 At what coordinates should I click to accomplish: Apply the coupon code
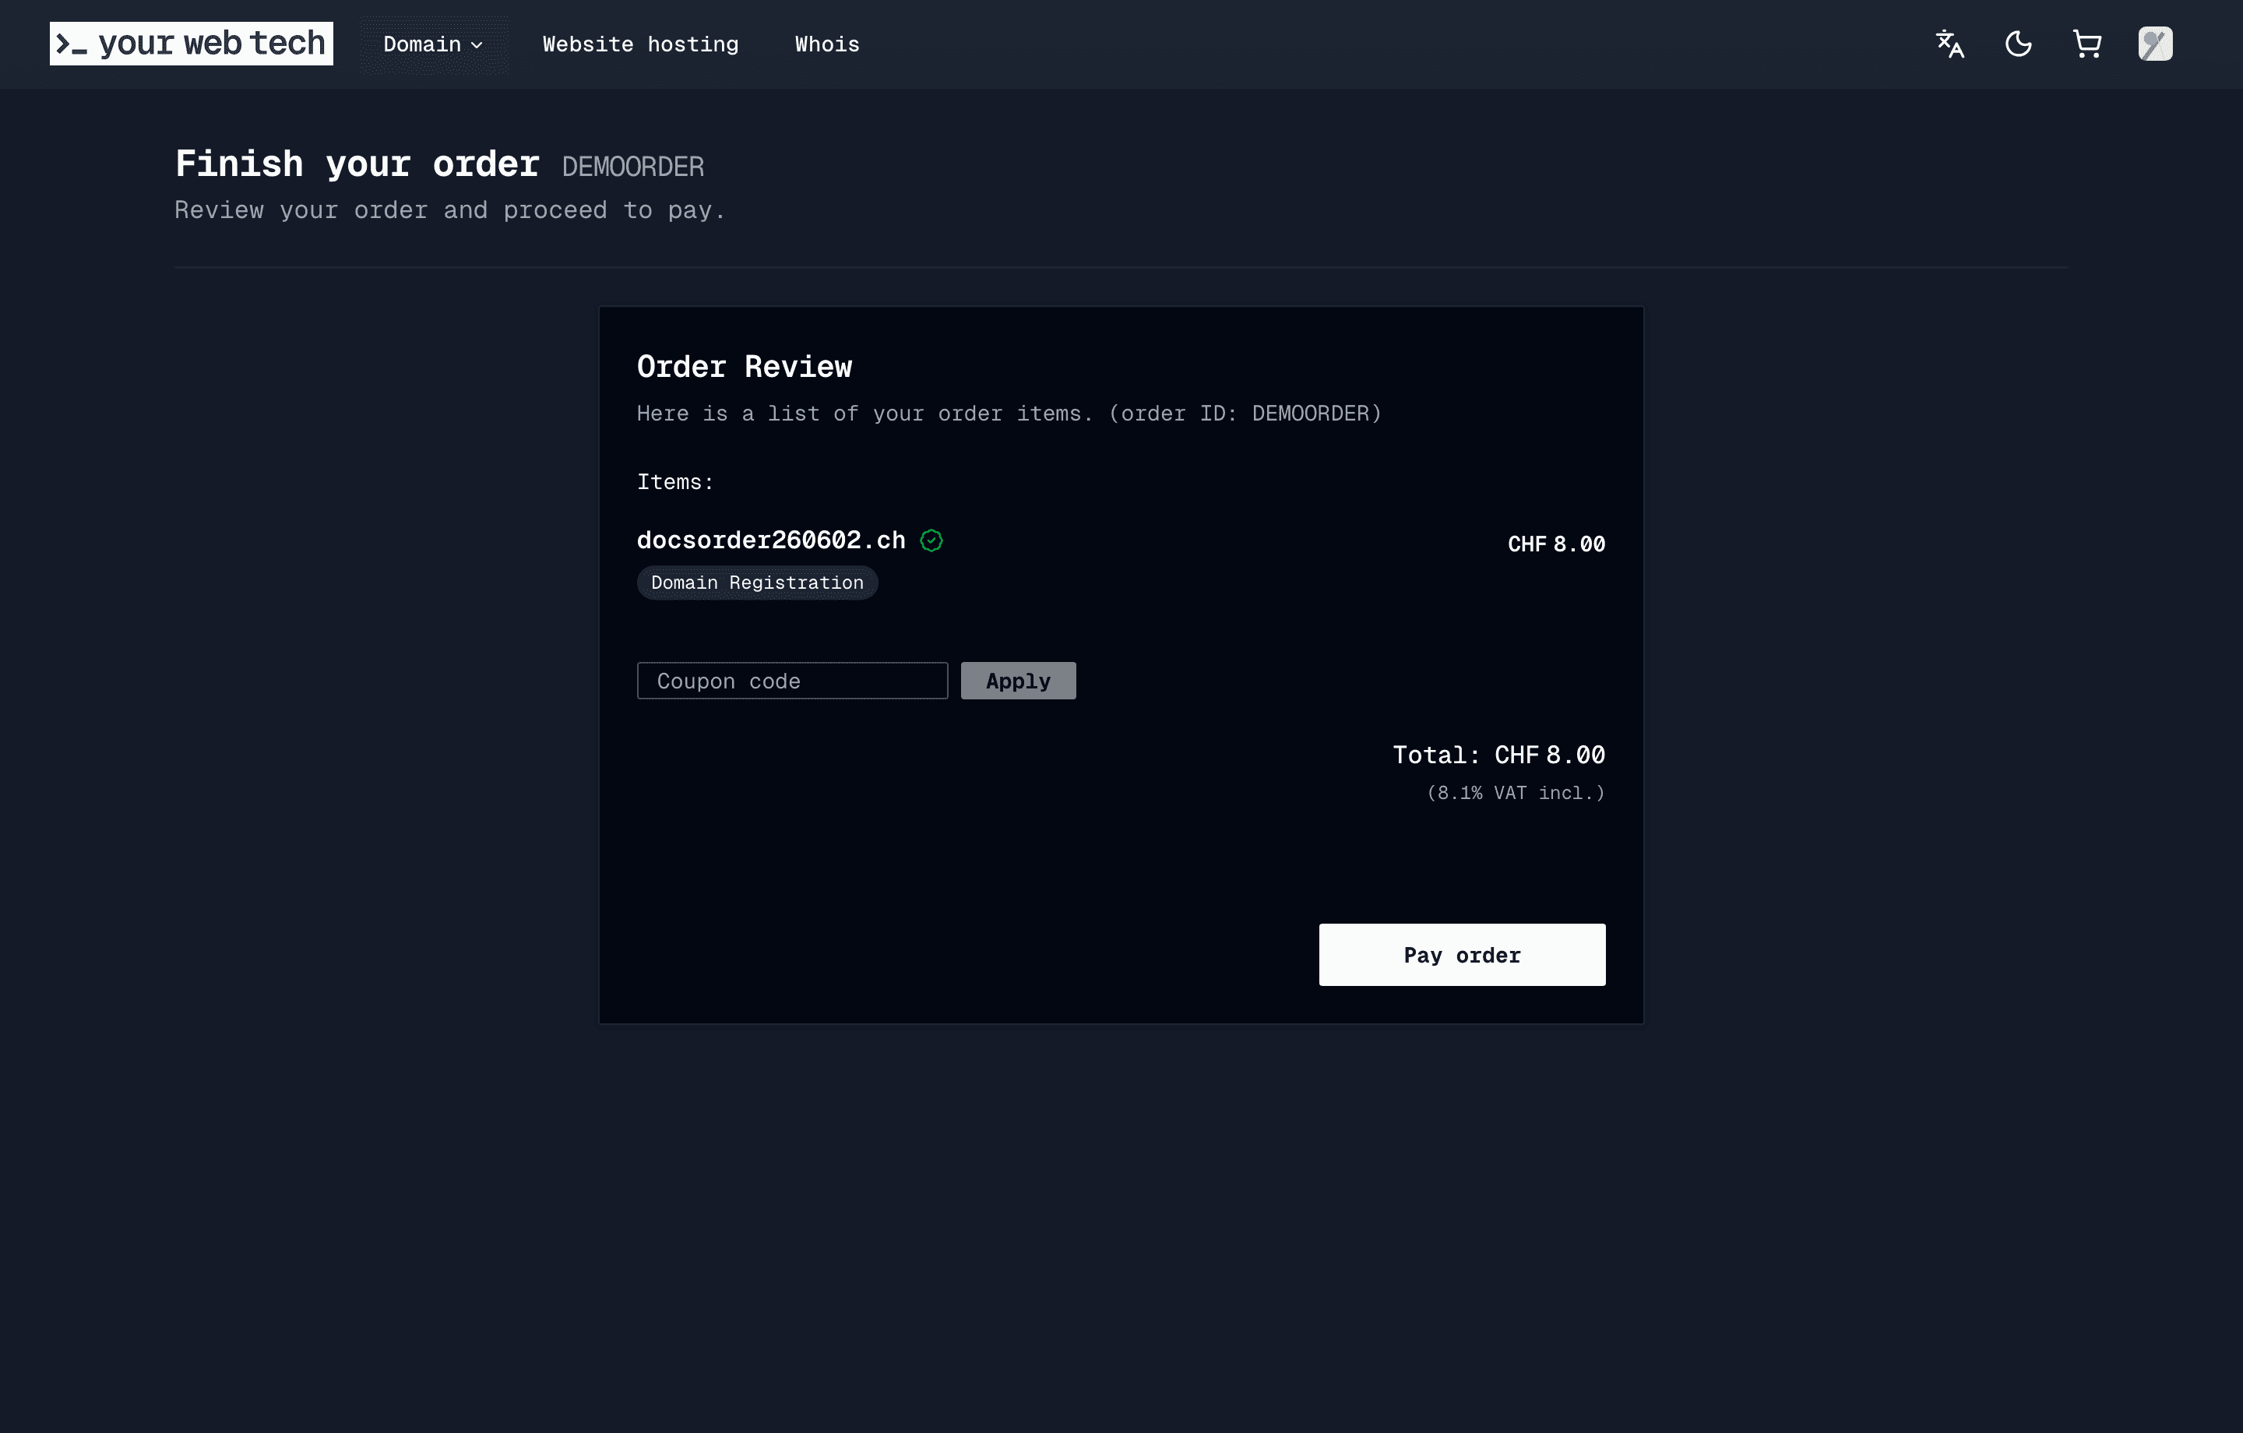(1018, 681)
